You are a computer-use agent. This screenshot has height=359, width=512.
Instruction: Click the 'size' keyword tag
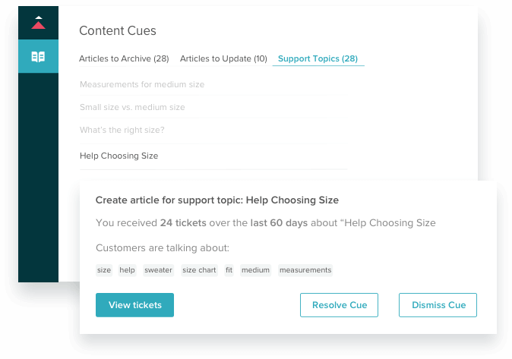pos(104,270)
